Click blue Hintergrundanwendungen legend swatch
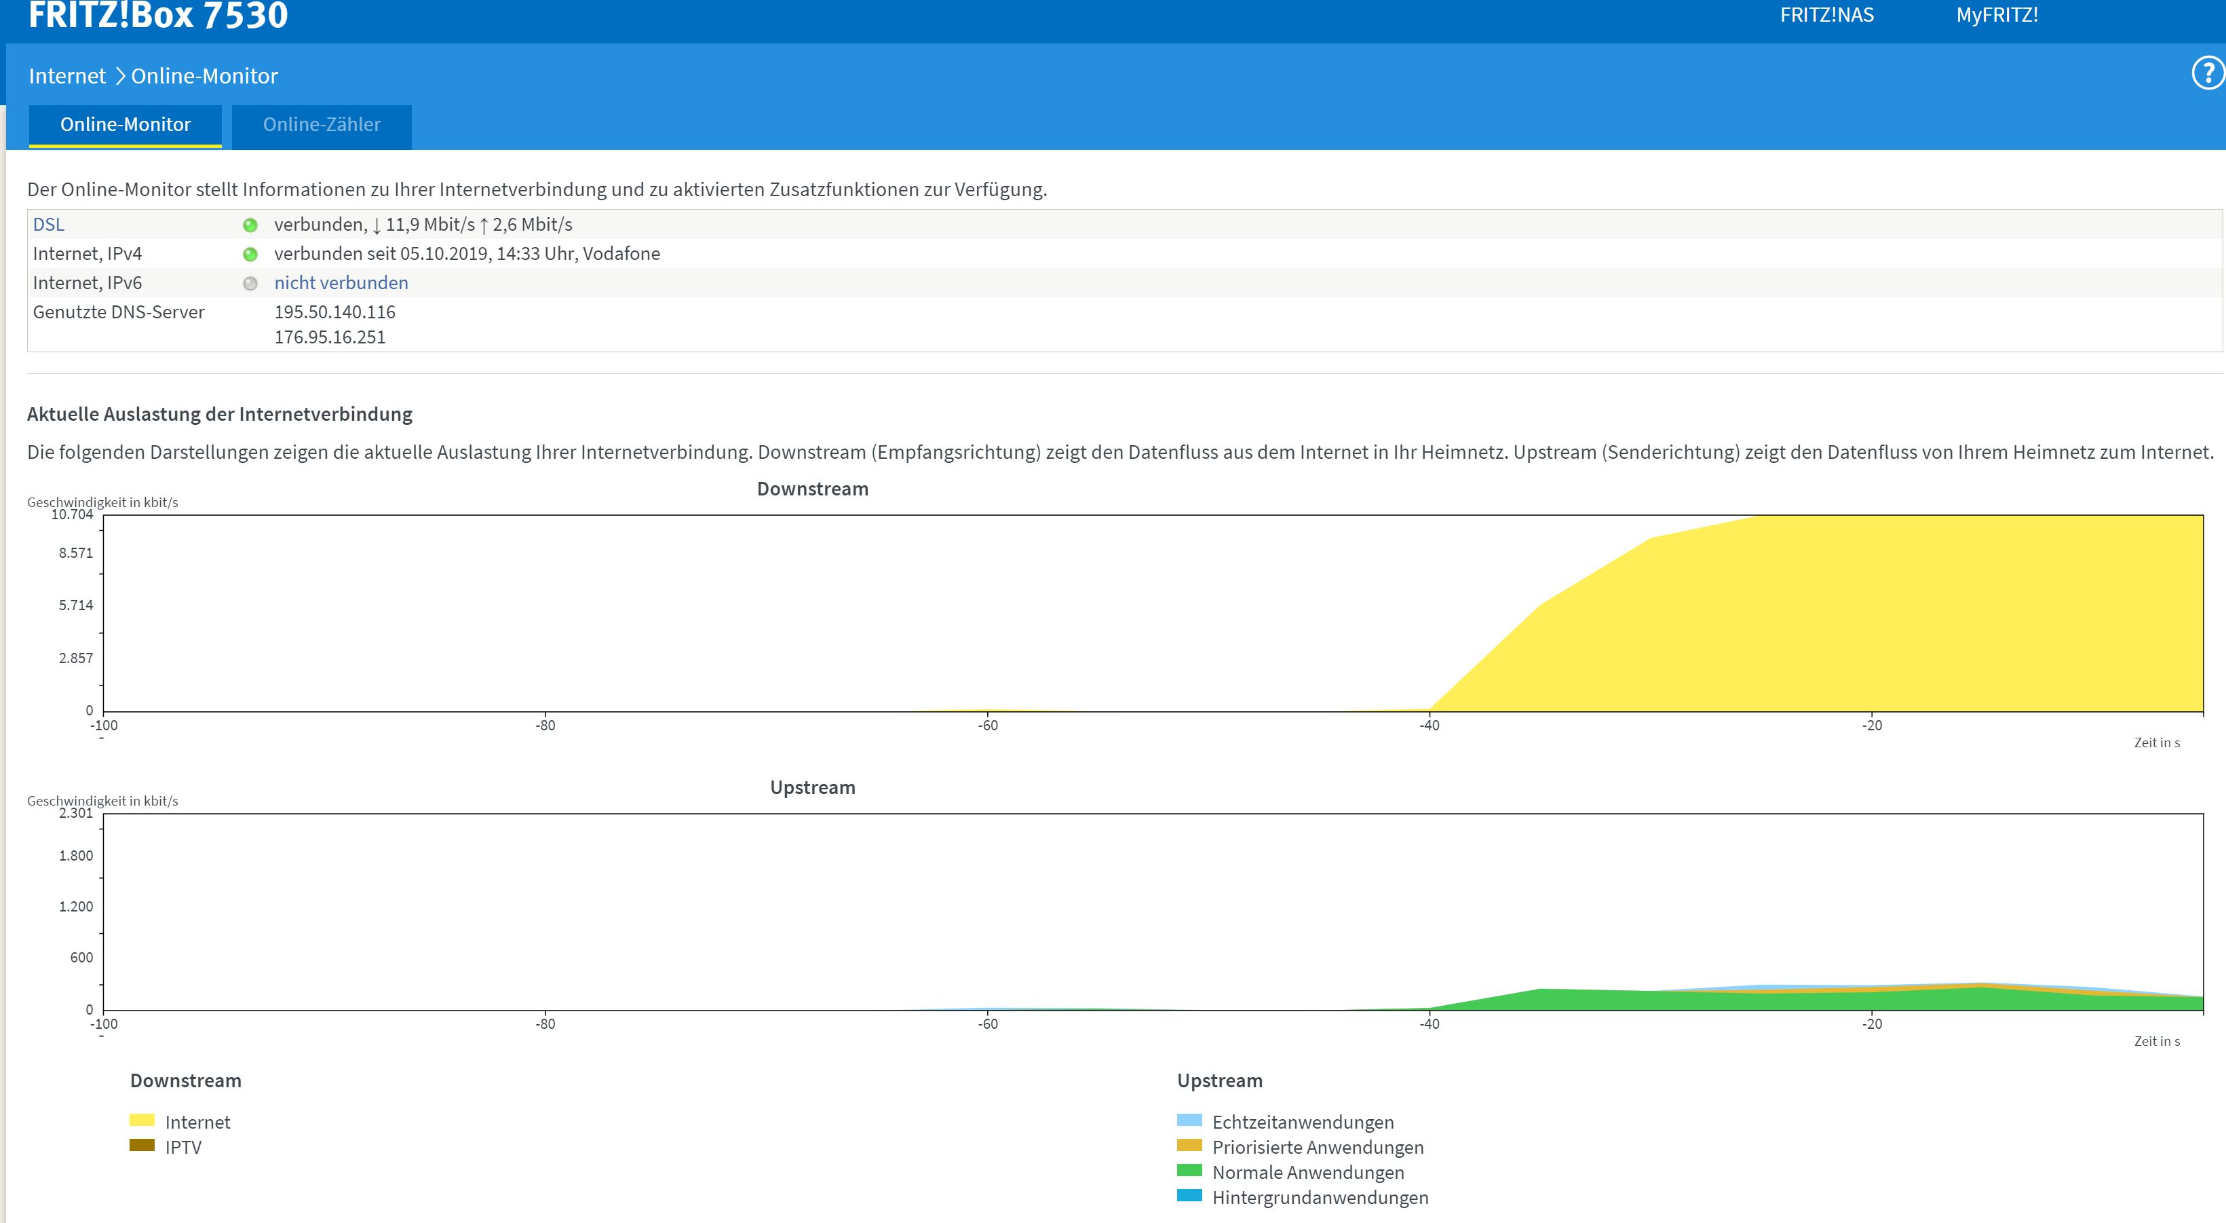The image size is (2226, 1223). [1189, 1195]
